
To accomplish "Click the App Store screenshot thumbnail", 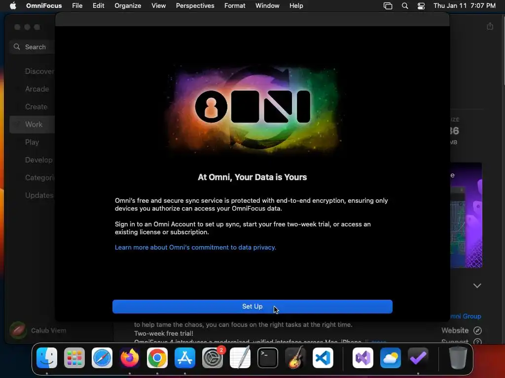I will (466, 215).
